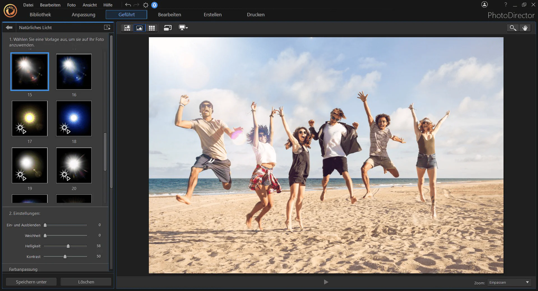Click the back arrow beside Natürliches Licht
538x291 pixels.
click(9, 27)
